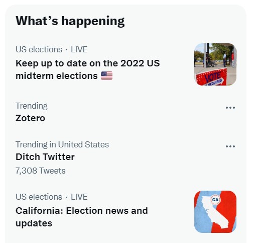256x243 pixels.
Task: Open the Zotero trending topic
Action: (30, 118)
